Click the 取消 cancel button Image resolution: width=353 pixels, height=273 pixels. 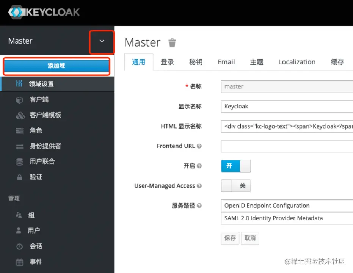click(x=250, y=238)
